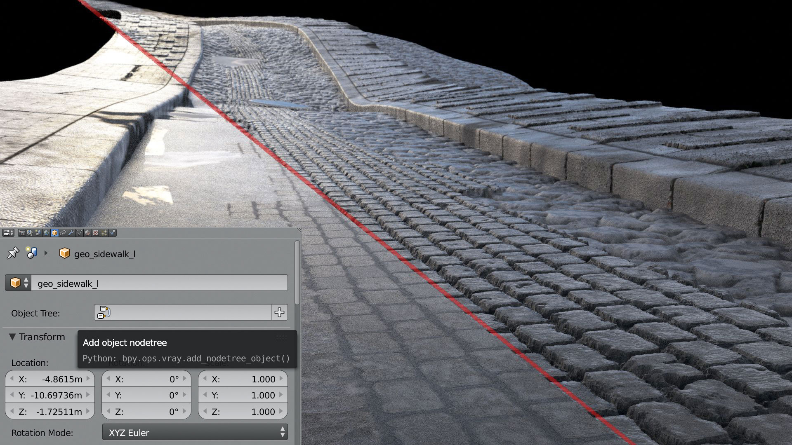Open the Mesh Data tab (triangle icon)
The image size is (792, 445).
79,233
